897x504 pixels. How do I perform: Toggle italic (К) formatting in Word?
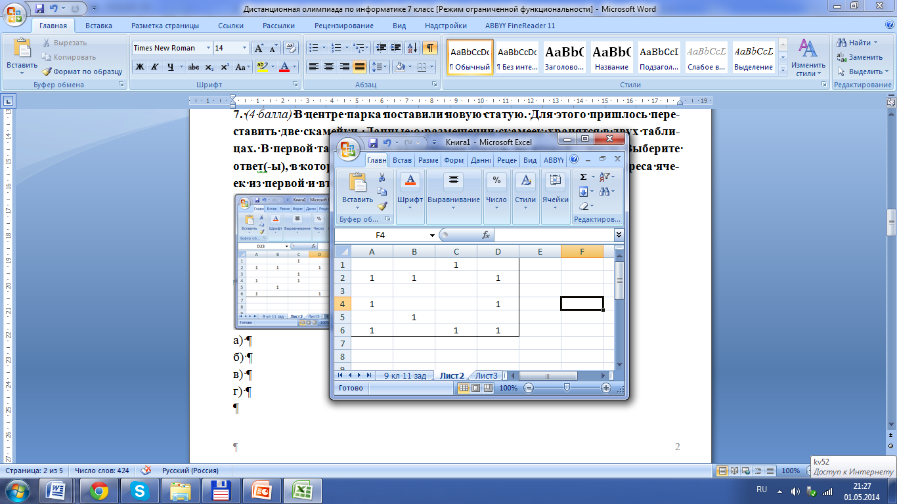click(155, 67)
